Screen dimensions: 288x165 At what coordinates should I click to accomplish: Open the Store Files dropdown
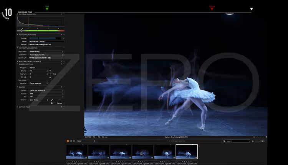46,52
